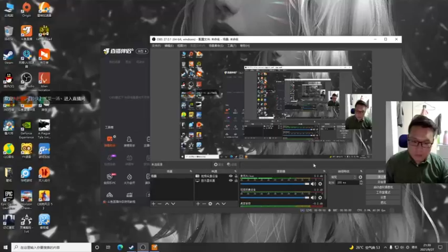Open settings gear for 麦克风/Aux audio
The width and height of the screenshot is (448, 252).
tap(320, 184)
